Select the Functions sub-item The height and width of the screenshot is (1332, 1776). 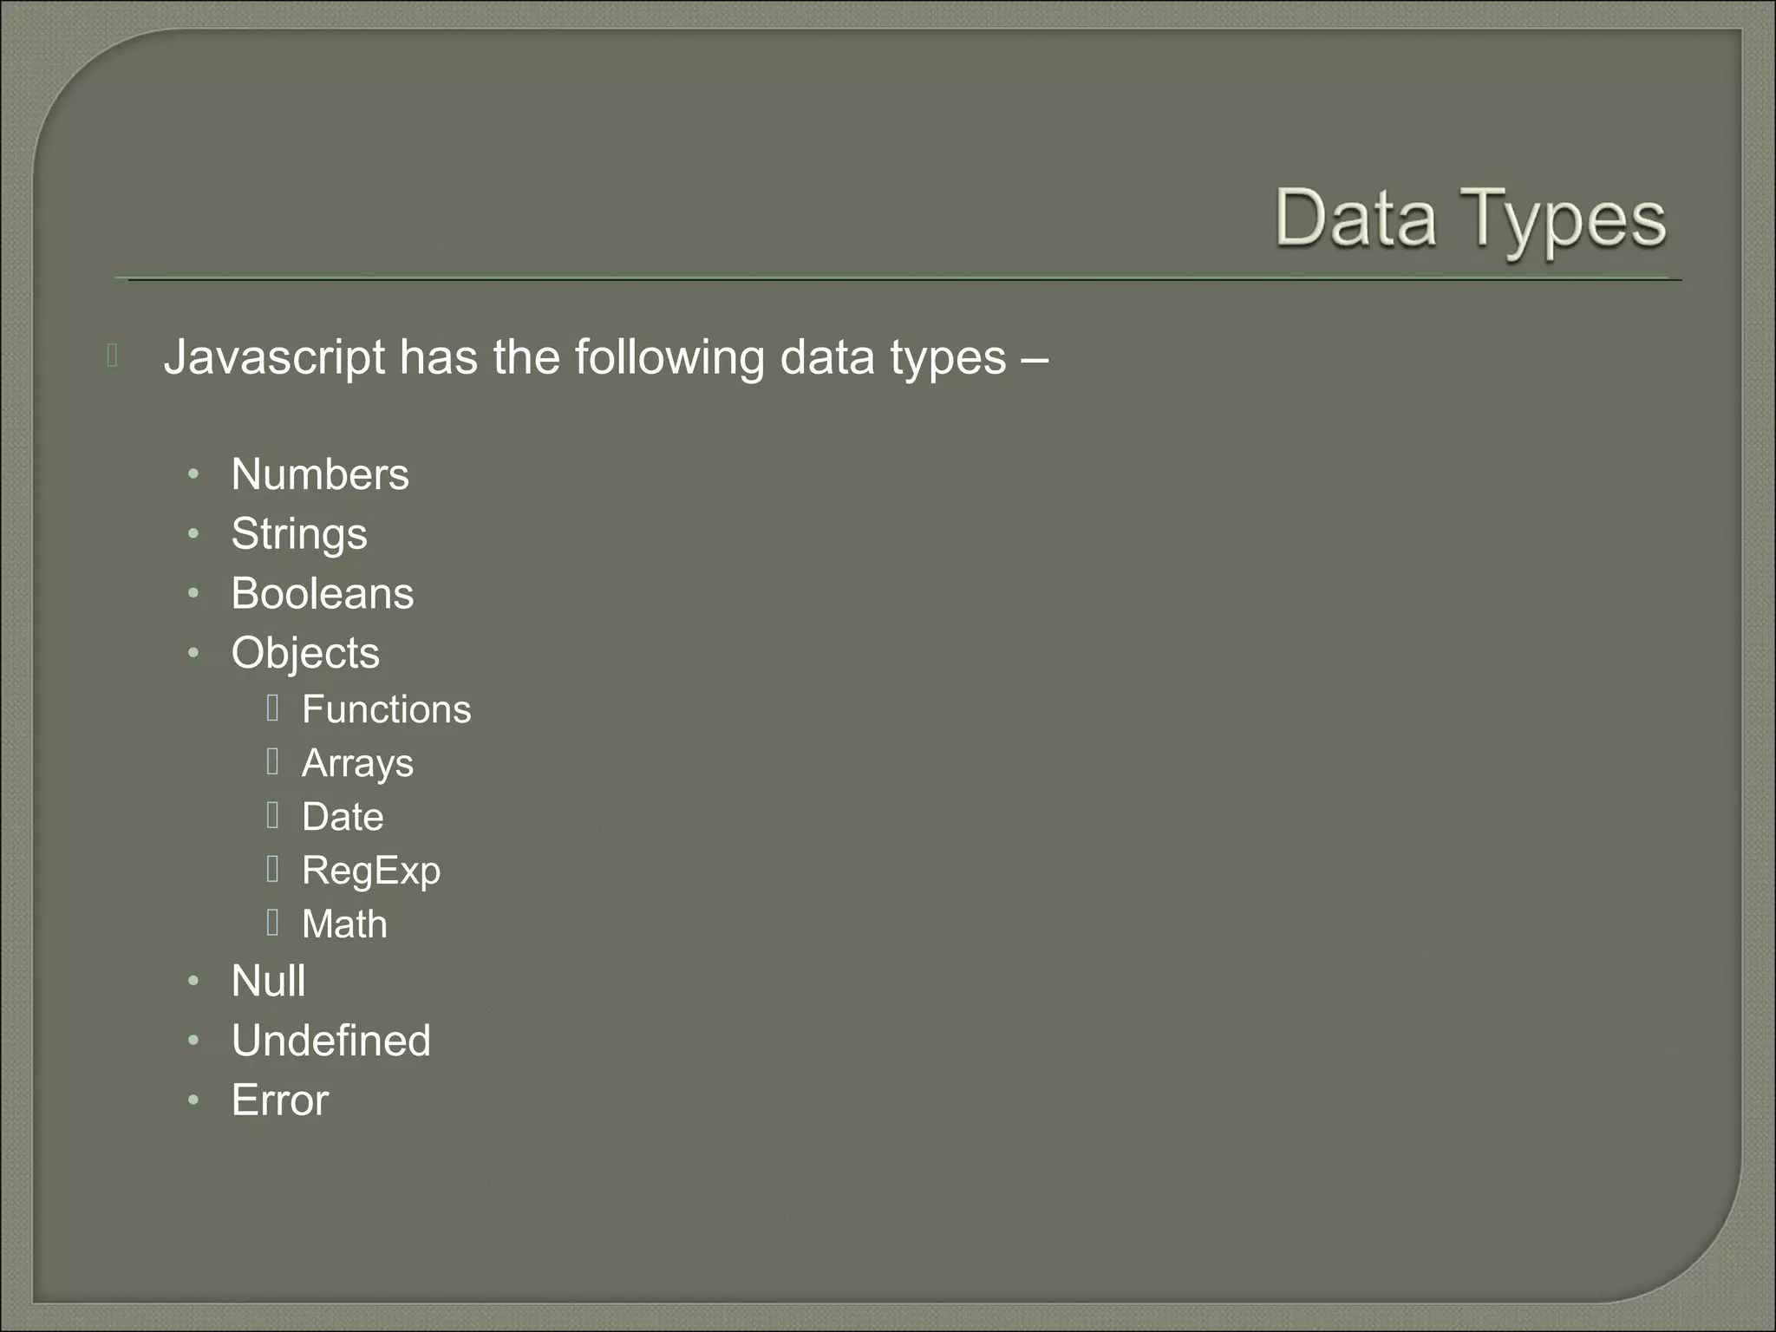pos(387,709)
